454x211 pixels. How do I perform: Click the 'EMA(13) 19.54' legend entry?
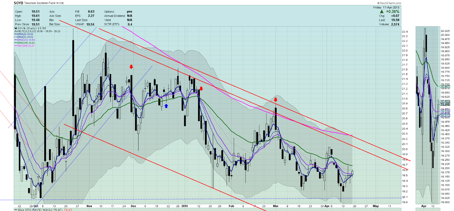[25, 40]
